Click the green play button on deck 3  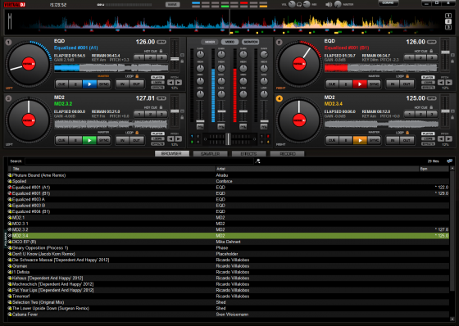(89, 140)
